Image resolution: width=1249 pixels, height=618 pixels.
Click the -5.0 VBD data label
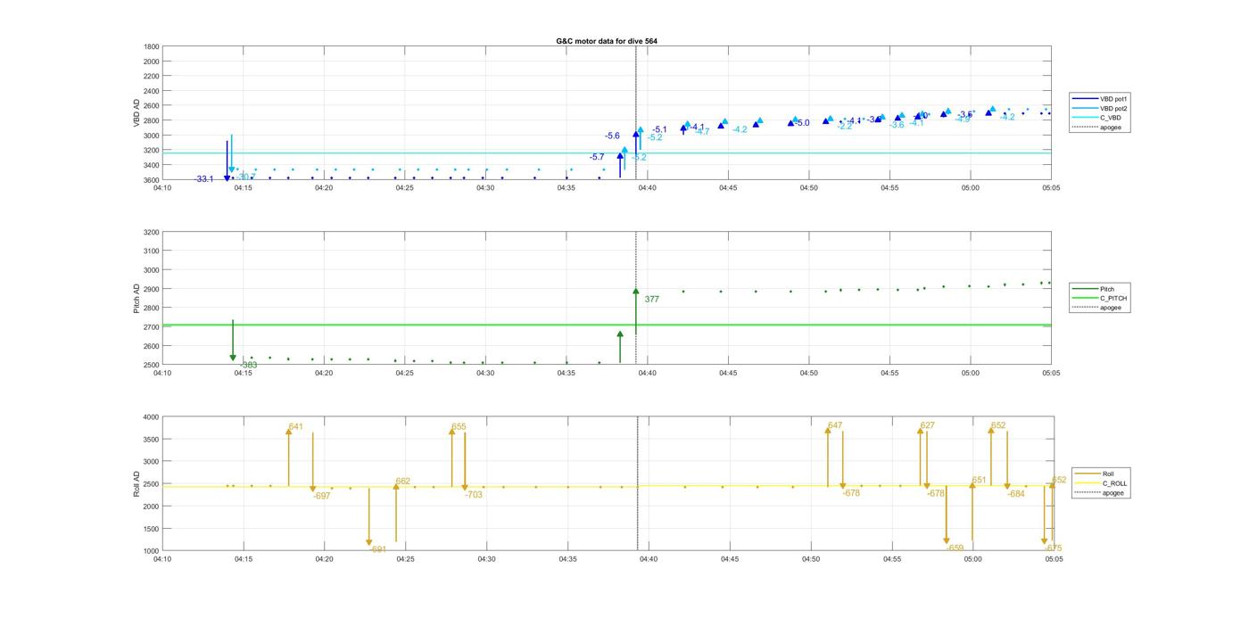pyautogui.click(x=802, y=123)
